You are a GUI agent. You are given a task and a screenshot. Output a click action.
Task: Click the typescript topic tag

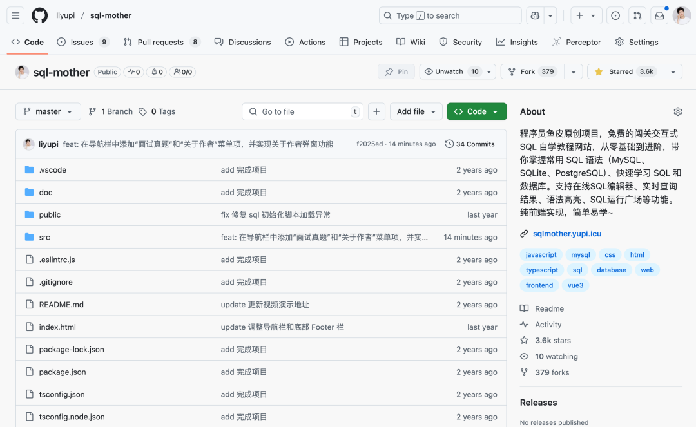542,270
